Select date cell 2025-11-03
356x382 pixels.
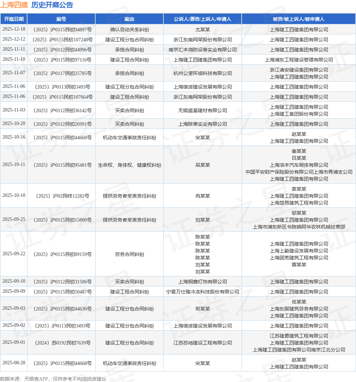[14, 110]
